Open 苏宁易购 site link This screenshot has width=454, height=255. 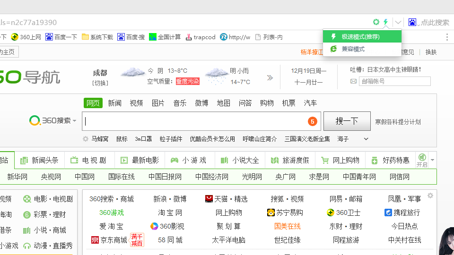[285, 213]
